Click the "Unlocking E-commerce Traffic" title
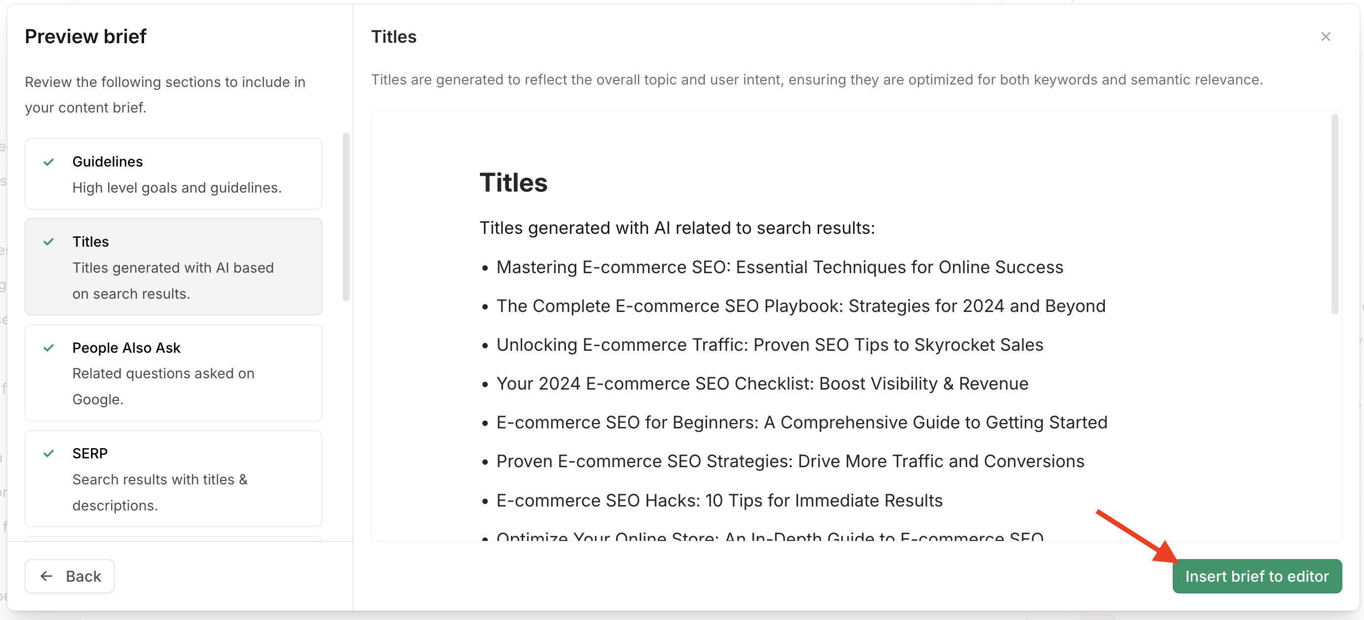The image size is (1364, 620). (x=770, y=344)
